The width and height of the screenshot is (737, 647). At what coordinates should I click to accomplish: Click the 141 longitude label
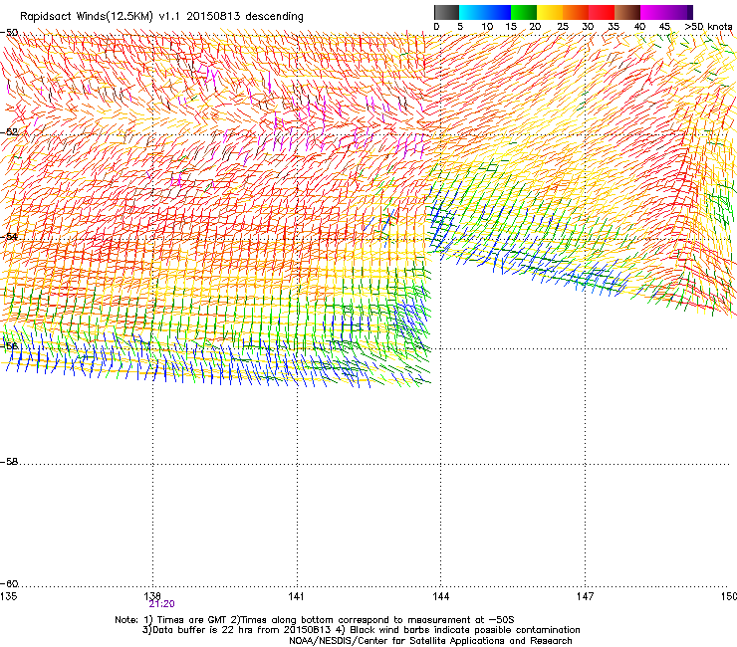click(x=296, y=596)
